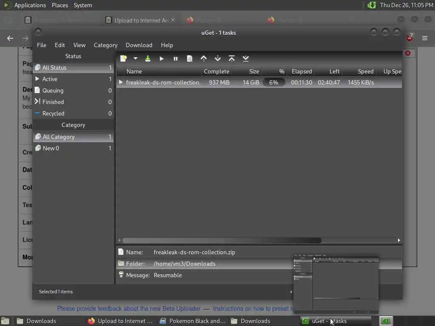Click the horizontal scrollbar of the download list
Screen dimensions: 435x326
[x=222, y=240]
